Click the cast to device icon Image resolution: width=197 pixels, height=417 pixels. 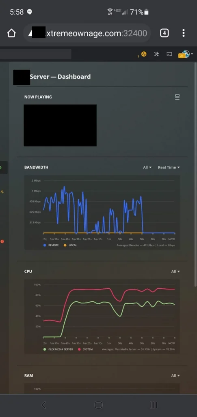point(169,54)
